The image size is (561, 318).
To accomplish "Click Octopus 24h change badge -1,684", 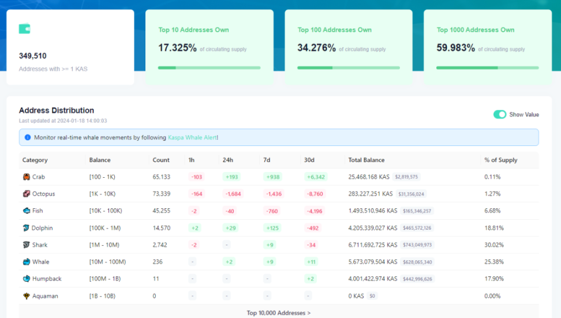I will tap(233, 194).
